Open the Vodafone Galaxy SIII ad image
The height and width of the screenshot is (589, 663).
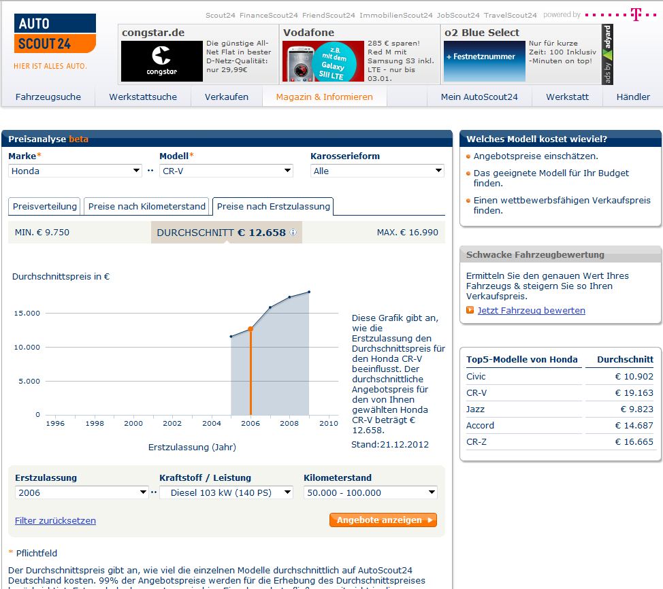pos(323,61)
